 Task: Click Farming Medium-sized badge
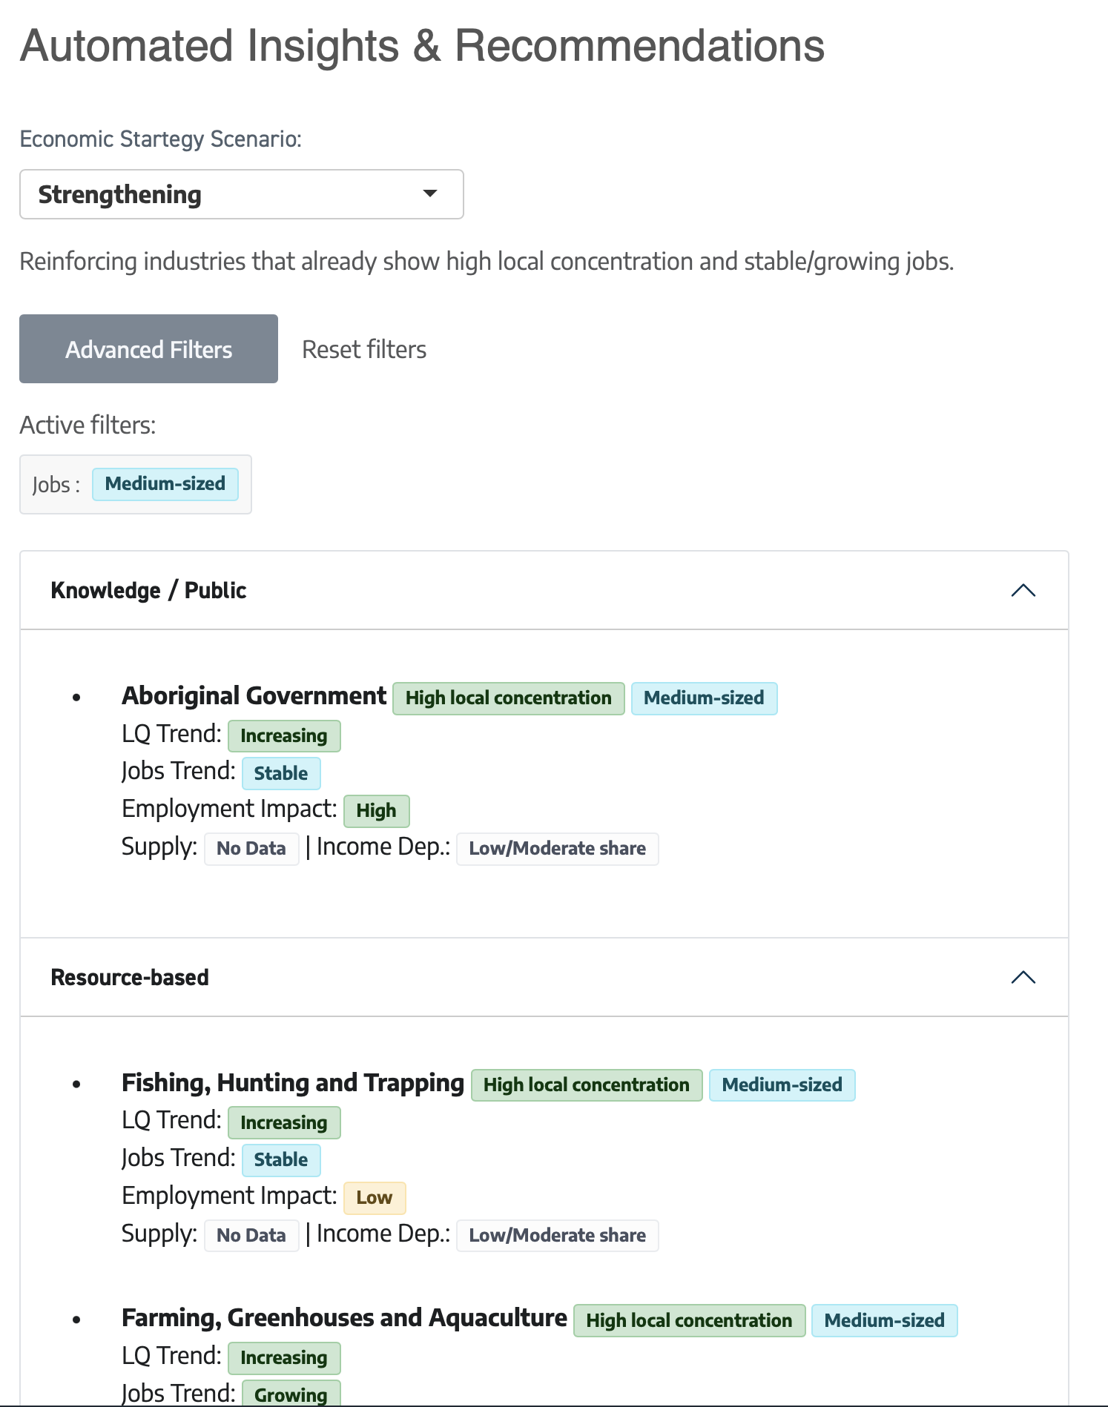click(x=885, y=1321)
